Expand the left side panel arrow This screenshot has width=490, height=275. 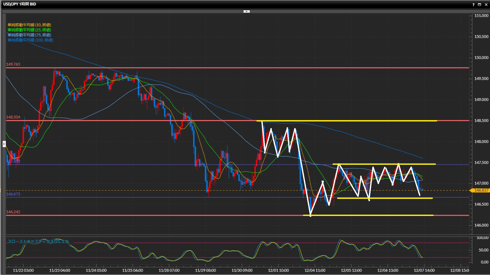click(x=4, y=144)
